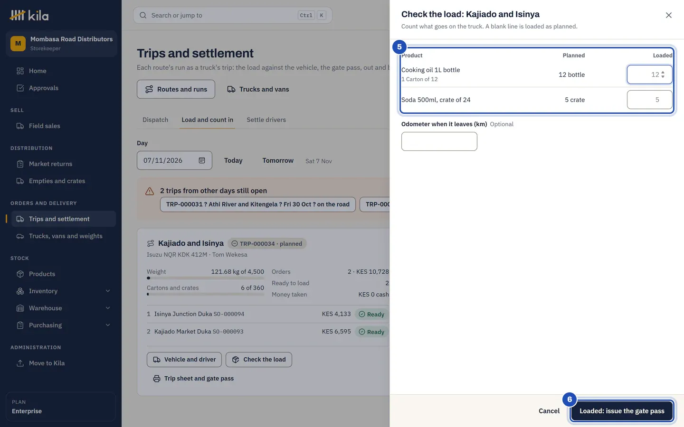Close the Check the load panel
This screenshot has width=684, height=427.
[669, 15]
